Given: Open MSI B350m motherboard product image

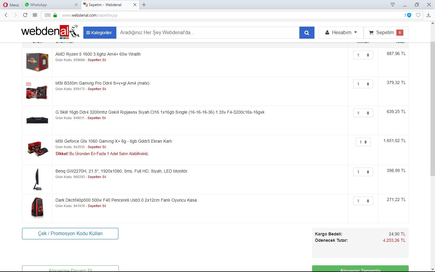Looking at the screenshot, I should pos(37,91).
